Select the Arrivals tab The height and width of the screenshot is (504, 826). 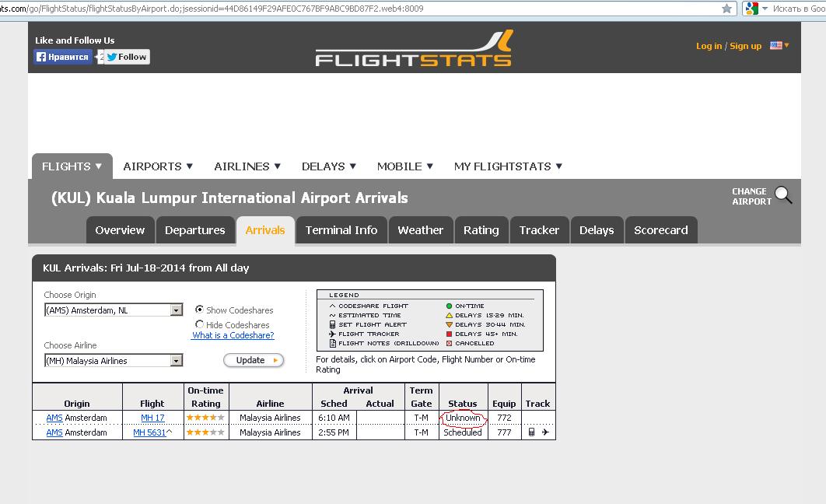[x=265, y=230]
